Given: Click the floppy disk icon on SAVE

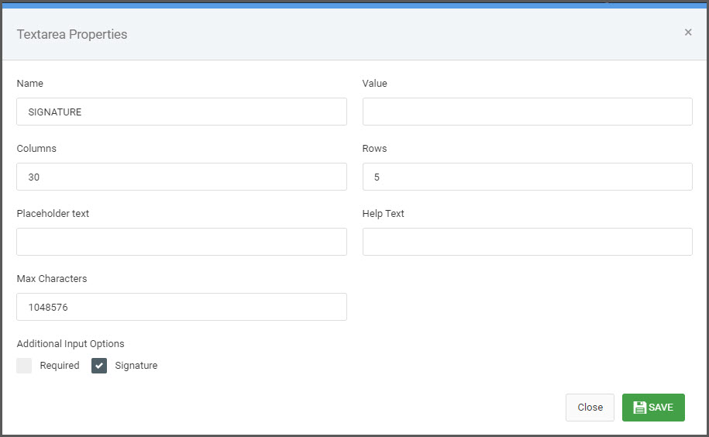Looking at the screenshot, I should [x=639, y=408].
